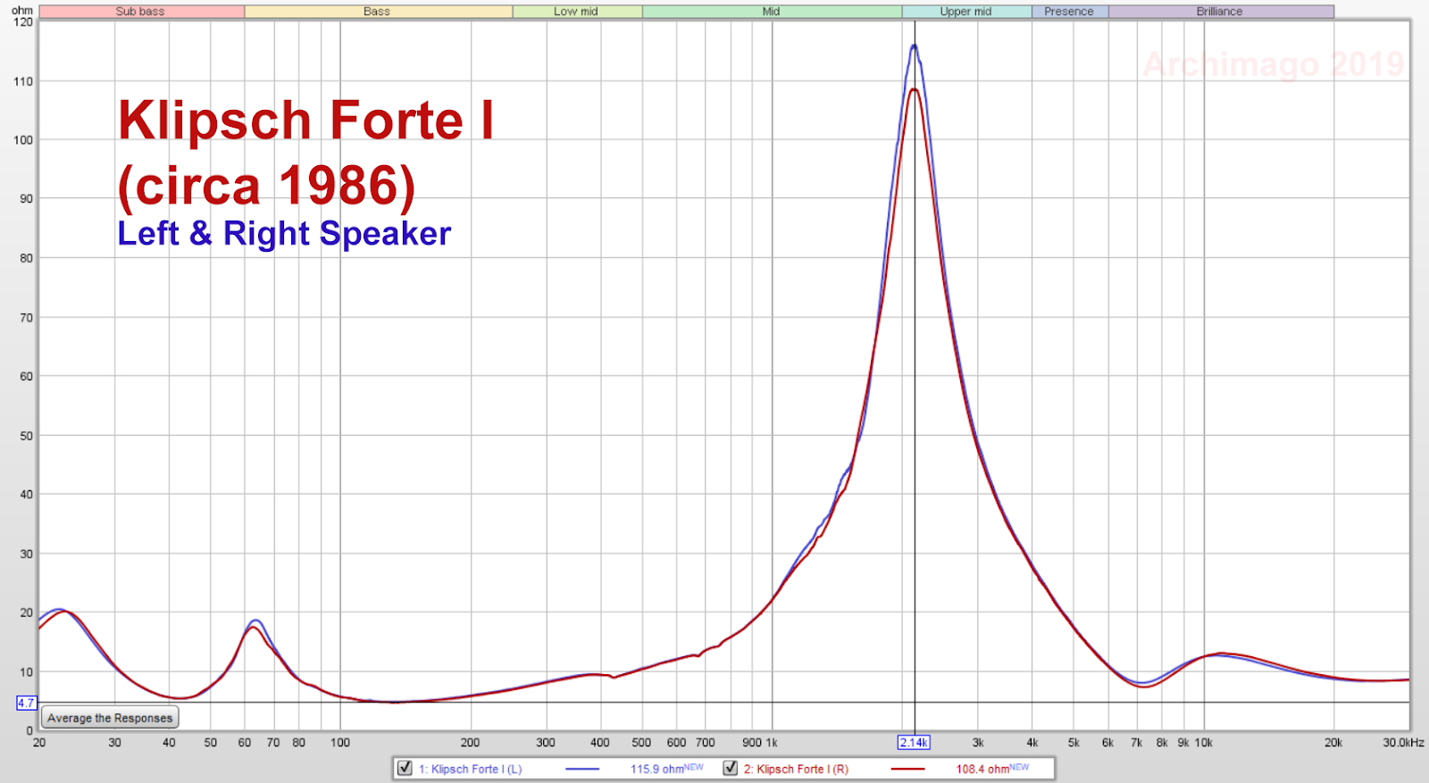Click the '2: Klipsch Forte I (R)' legend label
Screen dimensions: 1429x783
click(796, 769)
